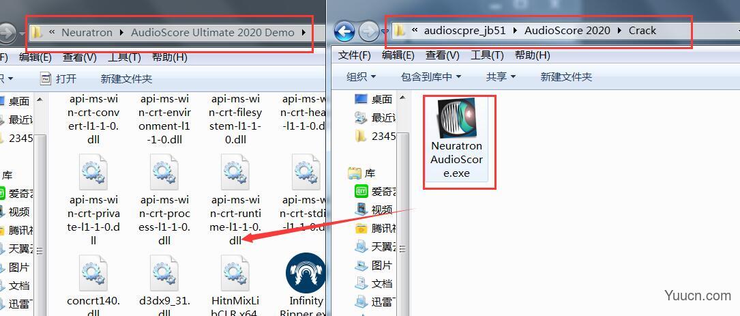This screenshot has width=740, height=316.
Task: Open 图片 in left window navigation pane
Action: point(15,268)
